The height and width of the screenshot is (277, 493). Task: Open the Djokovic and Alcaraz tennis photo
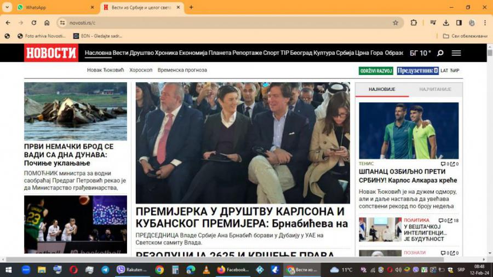(x=409, y=130)
